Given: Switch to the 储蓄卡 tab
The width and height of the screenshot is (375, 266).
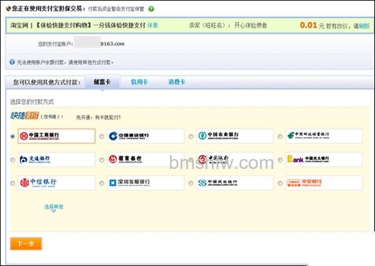Looking at the screenshot, I should [x=102, y=82].
